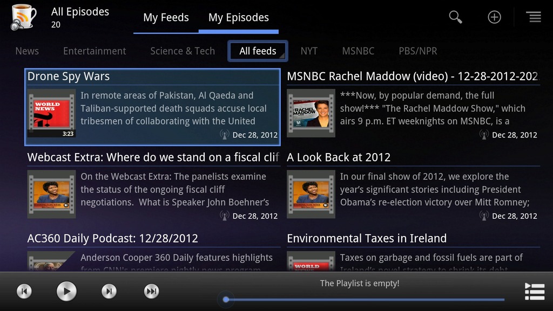Click podcast antenna icon on Rachel Maddow episode
This screenshot has width=553, height=311.
(x=484, y=135)
